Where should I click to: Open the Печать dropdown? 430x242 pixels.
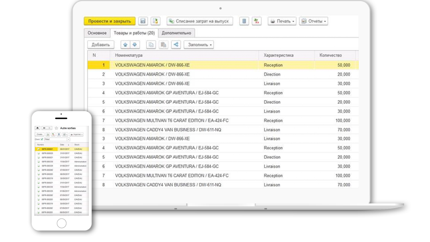(282, 21)
